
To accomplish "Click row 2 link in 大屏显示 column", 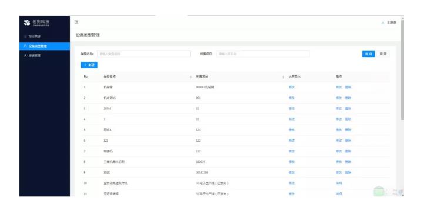I will click(x=291, y=98).
